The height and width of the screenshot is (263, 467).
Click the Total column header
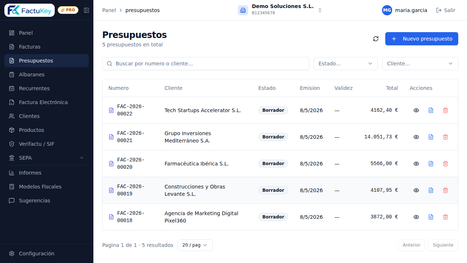pyautogui.click(x=392, y=88)
